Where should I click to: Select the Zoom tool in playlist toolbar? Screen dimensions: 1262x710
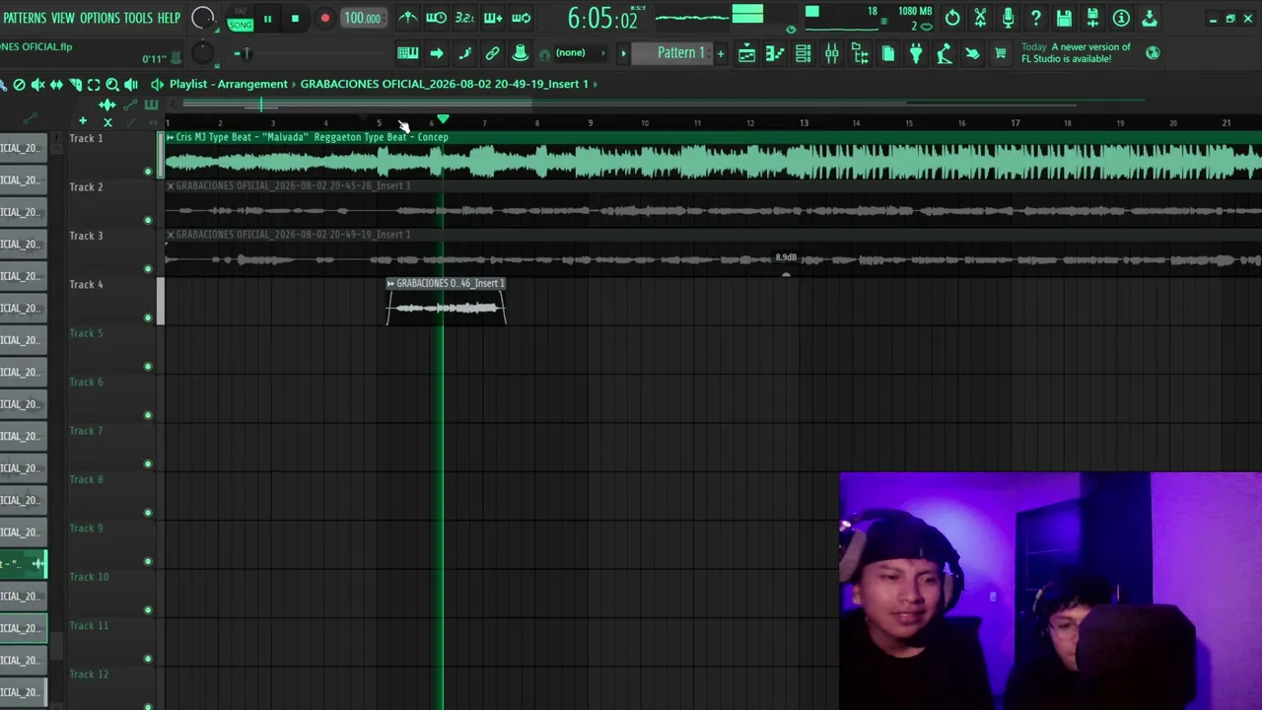(112, 85)
